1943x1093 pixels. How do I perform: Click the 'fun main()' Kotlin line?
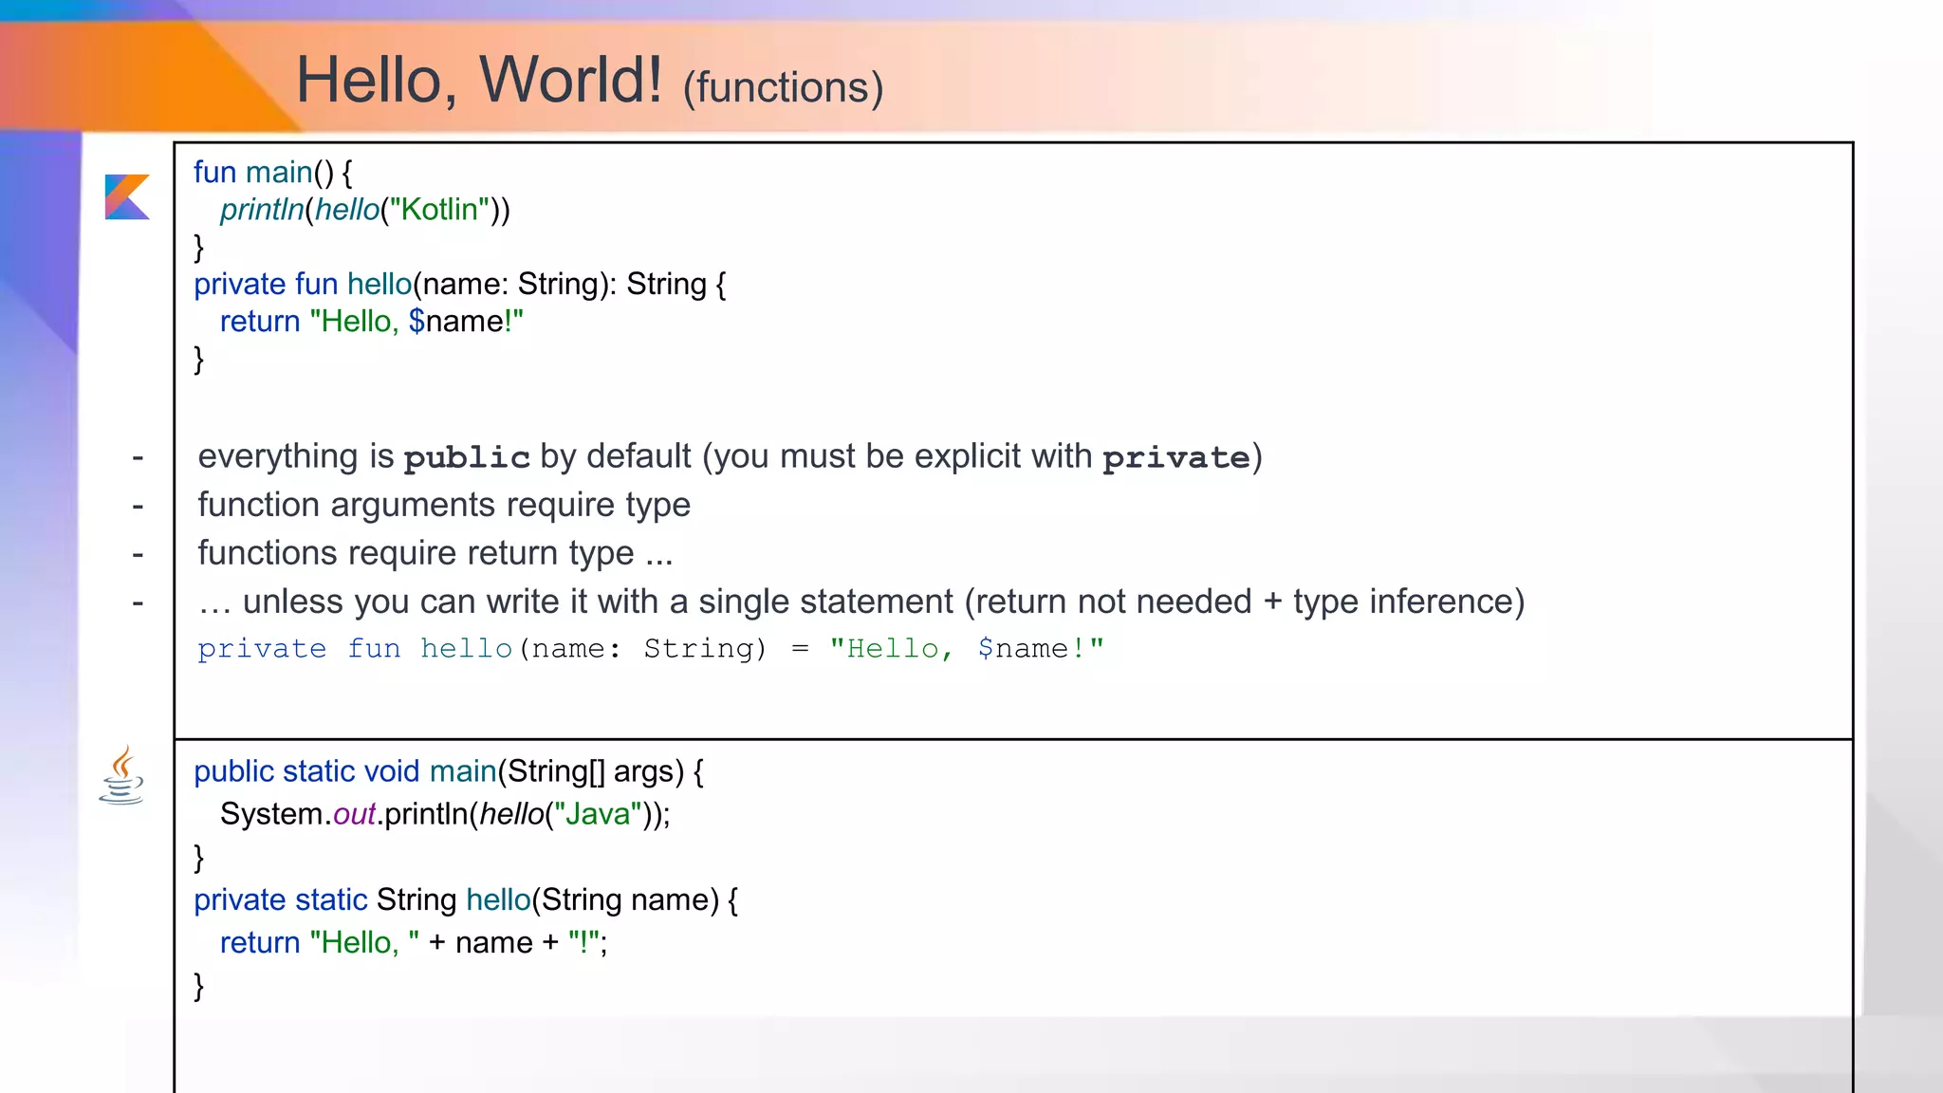coord(272,173)
